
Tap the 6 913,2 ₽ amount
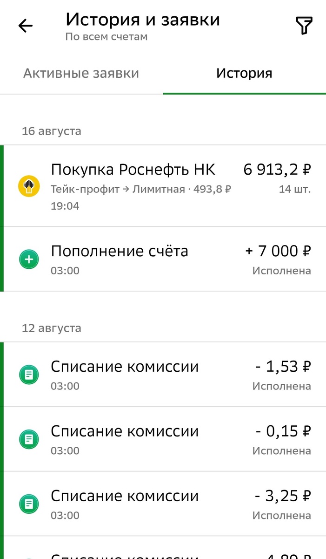[277, 169]
